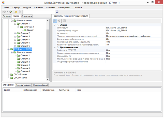Click the Время column header
The image size is (164, 118).
(x=12, y=90)
